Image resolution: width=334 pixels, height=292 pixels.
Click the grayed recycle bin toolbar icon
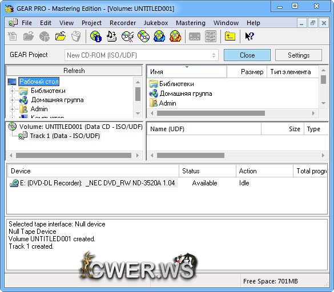[76, 36]
